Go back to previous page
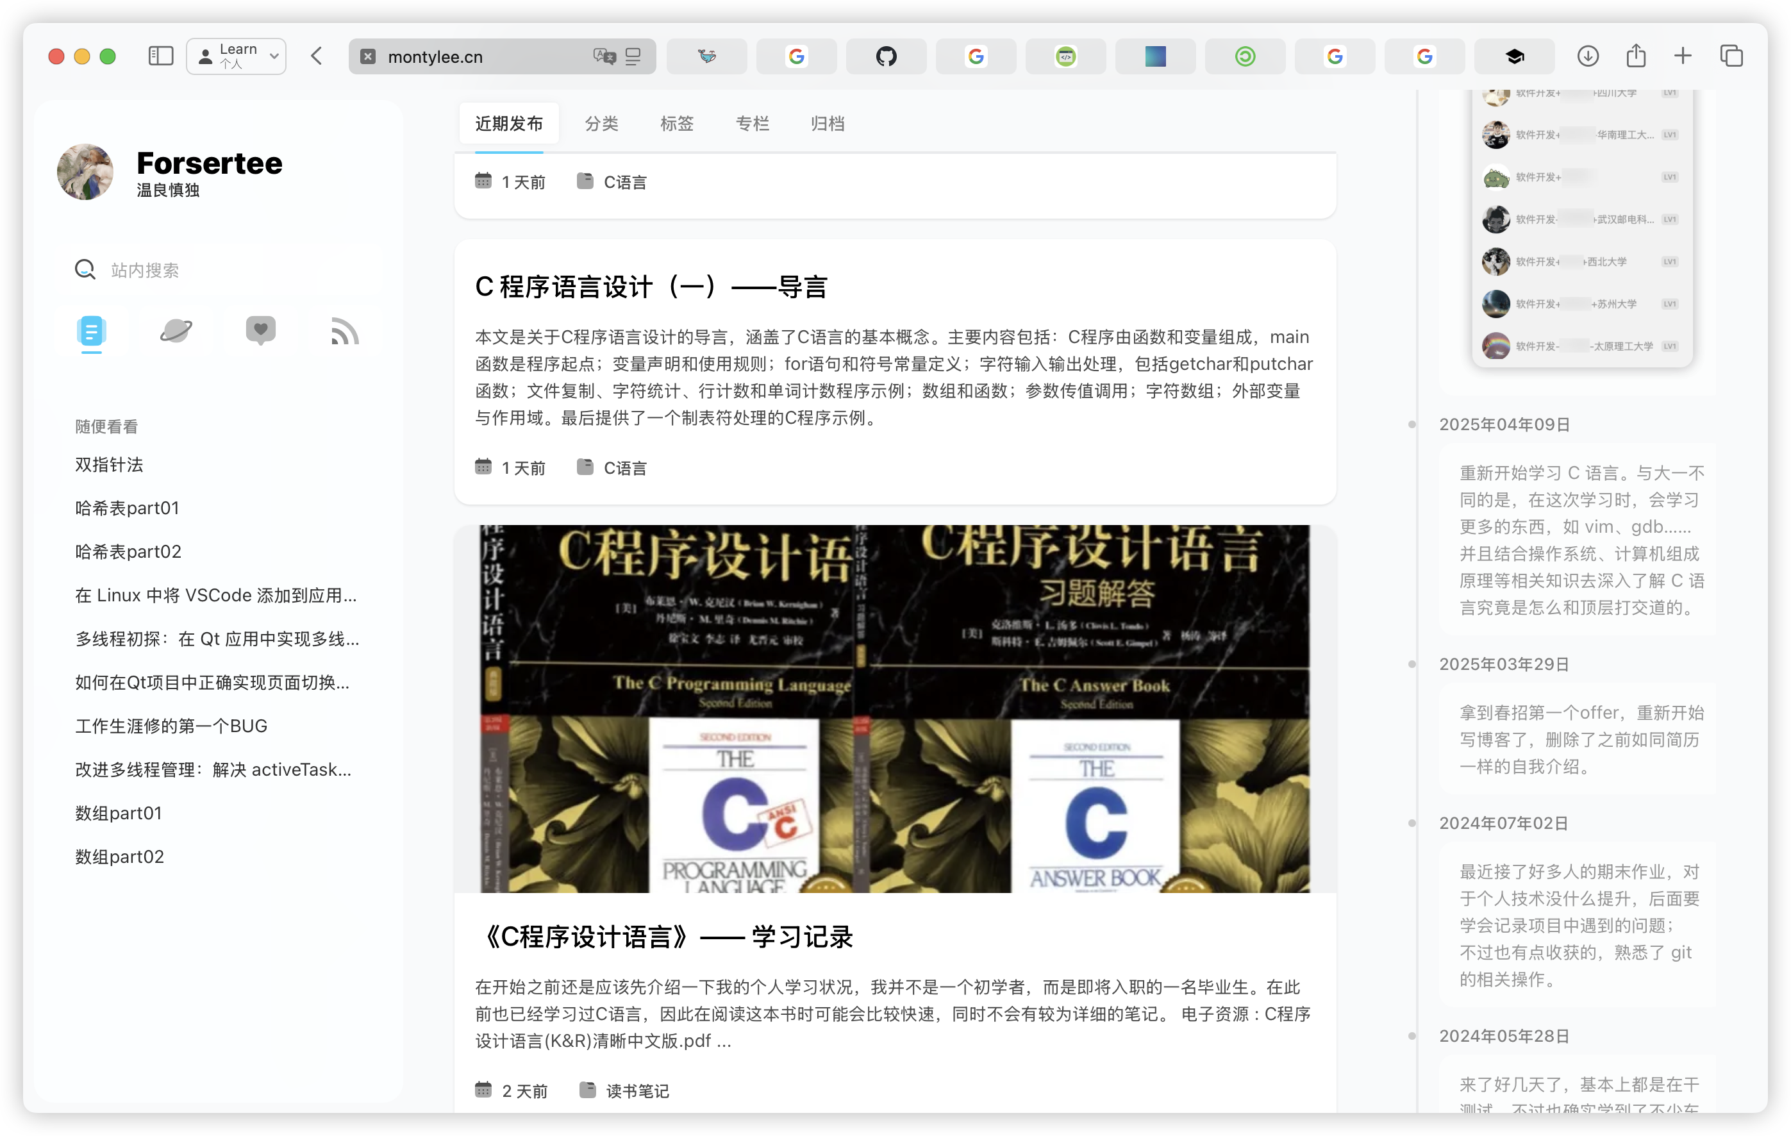 317,56
